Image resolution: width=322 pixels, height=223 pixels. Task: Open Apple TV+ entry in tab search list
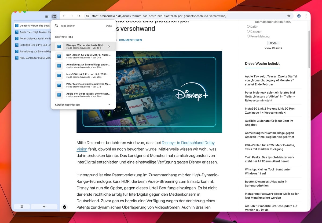83,95
